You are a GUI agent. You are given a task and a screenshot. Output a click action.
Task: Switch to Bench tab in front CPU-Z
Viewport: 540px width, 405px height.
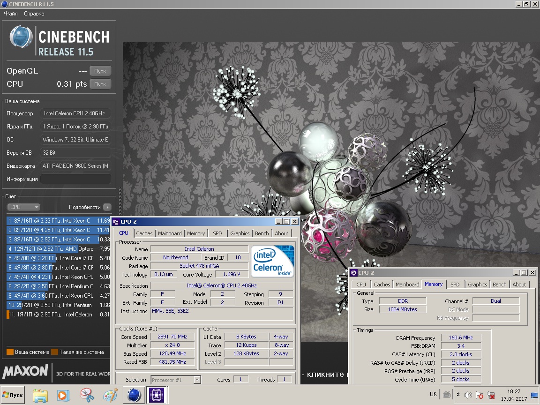click(262, 233)
